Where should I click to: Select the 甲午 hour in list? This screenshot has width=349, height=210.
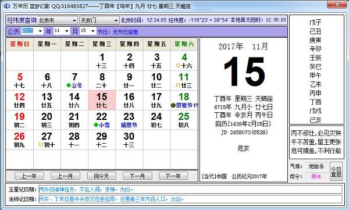(x=315, y=76)
